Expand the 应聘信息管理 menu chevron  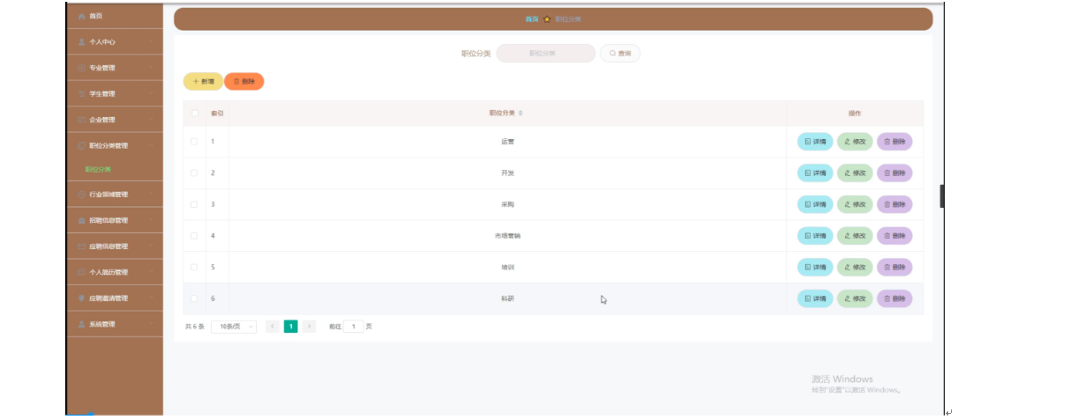(152, 247)
